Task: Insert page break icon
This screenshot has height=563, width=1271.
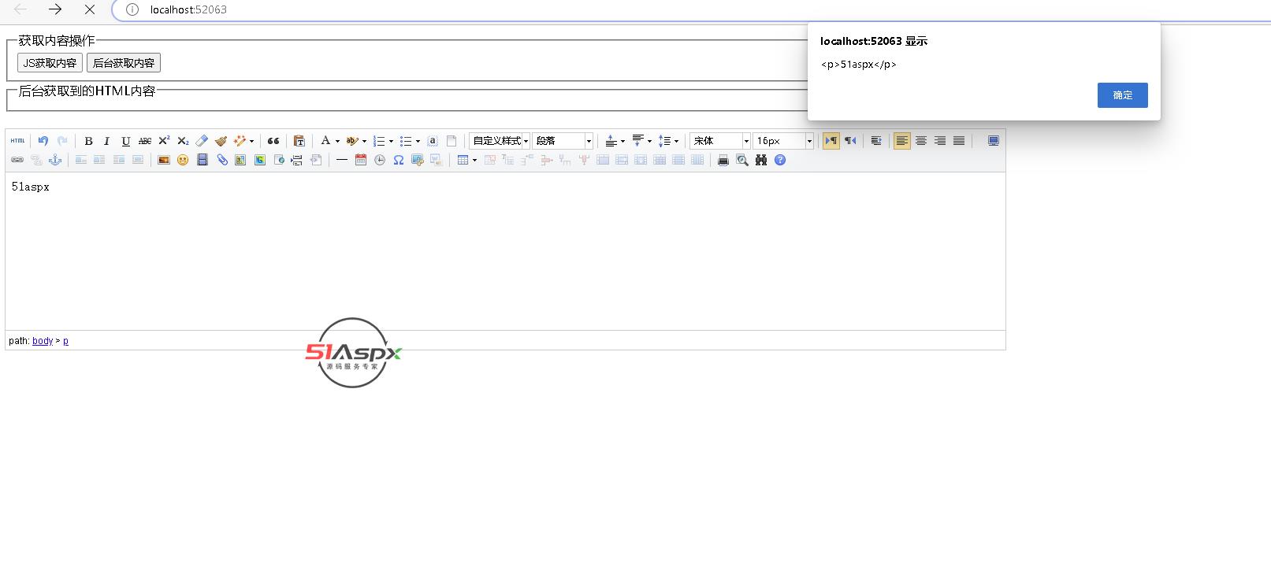Action: [297, 160]
